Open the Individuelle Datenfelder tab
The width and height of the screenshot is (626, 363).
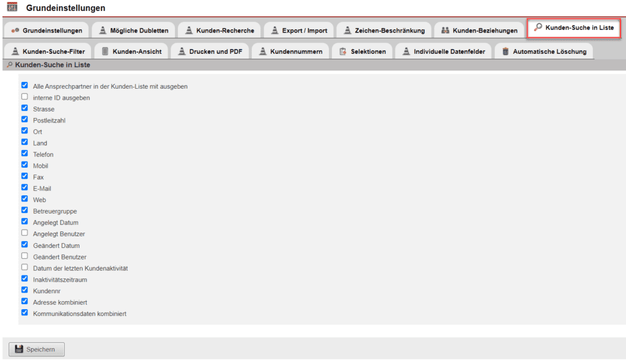coord(443,51)
